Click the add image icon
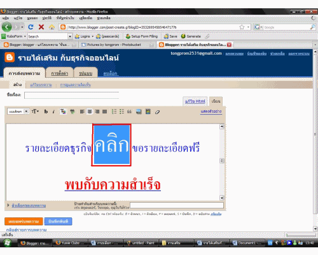The image size is (318, 255). 139,112
